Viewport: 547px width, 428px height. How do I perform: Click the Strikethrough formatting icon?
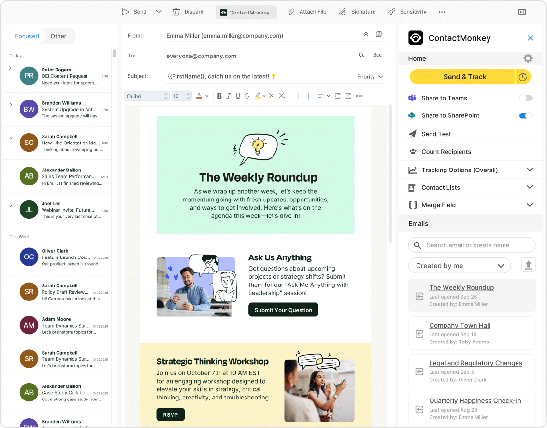coord(247,96)
